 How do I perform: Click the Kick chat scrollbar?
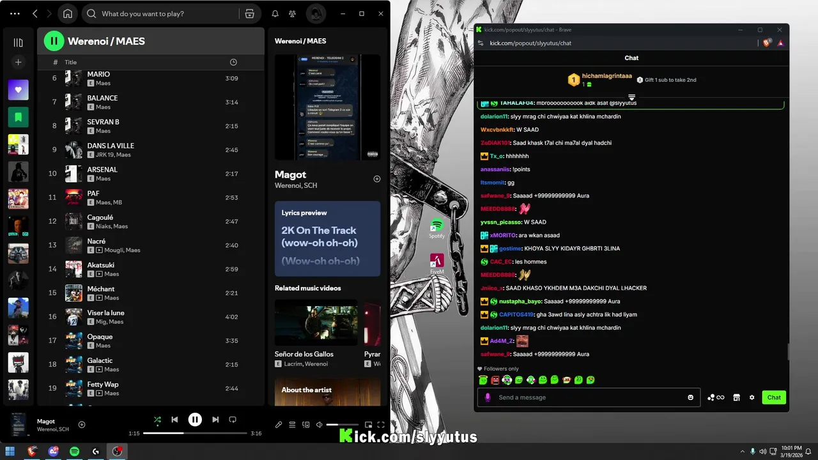[787, 351]
